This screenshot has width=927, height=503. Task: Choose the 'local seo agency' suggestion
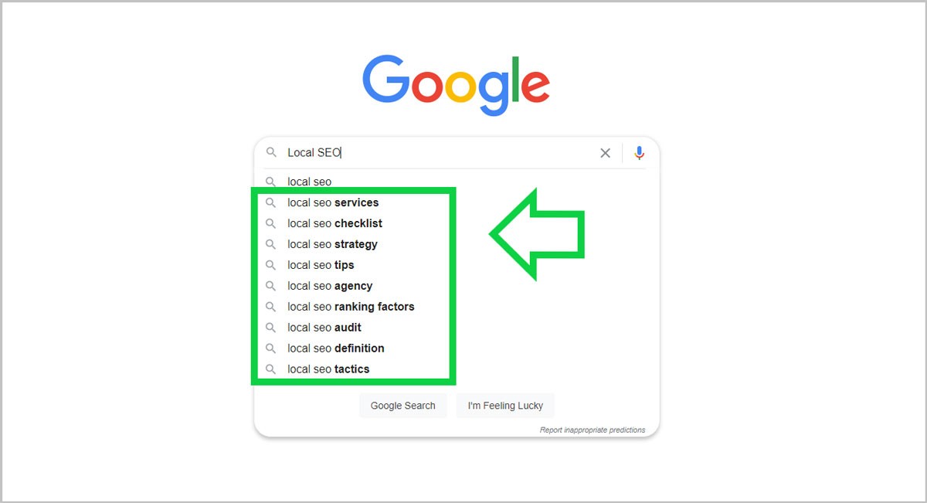330,286
